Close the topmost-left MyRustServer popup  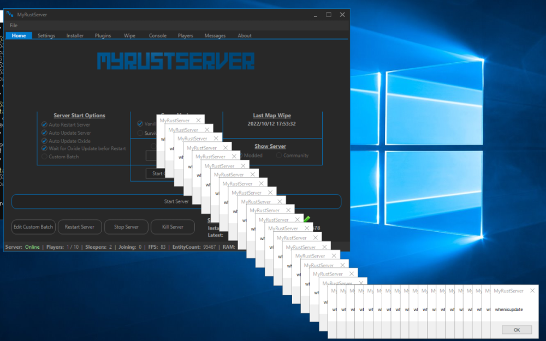pos(198,120)
